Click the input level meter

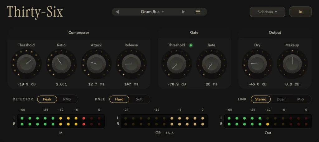click(x=61, y=121)
